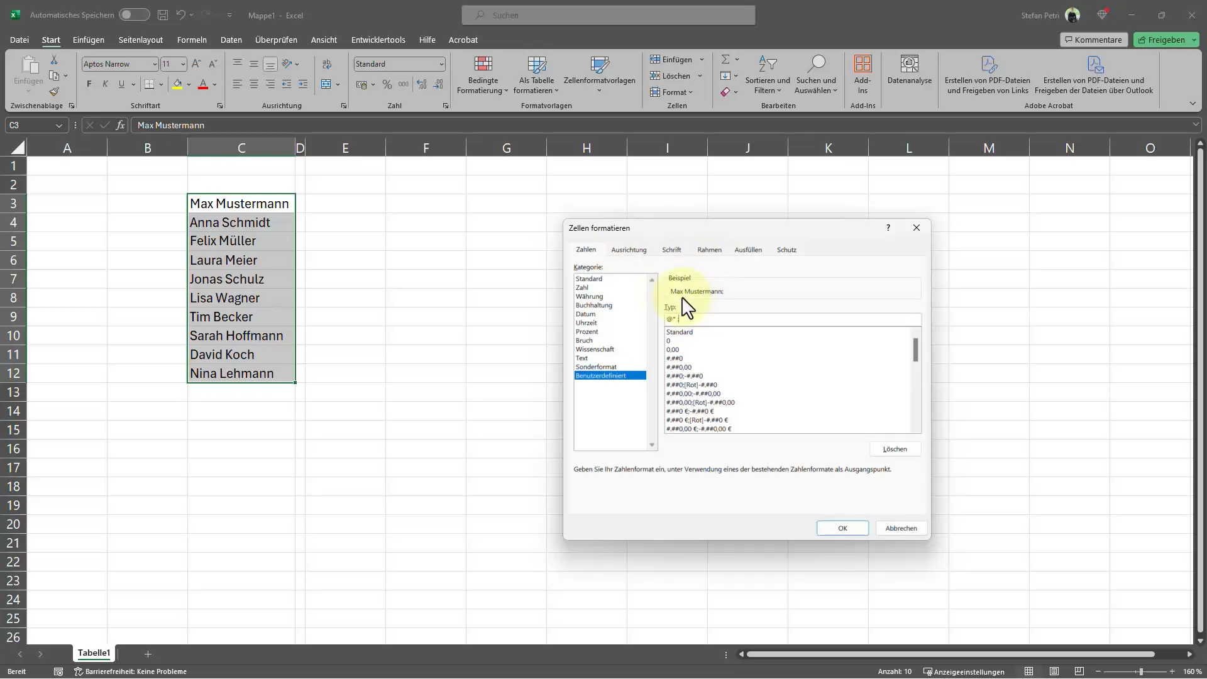Click Löschen button in dialog

(895, 448)
